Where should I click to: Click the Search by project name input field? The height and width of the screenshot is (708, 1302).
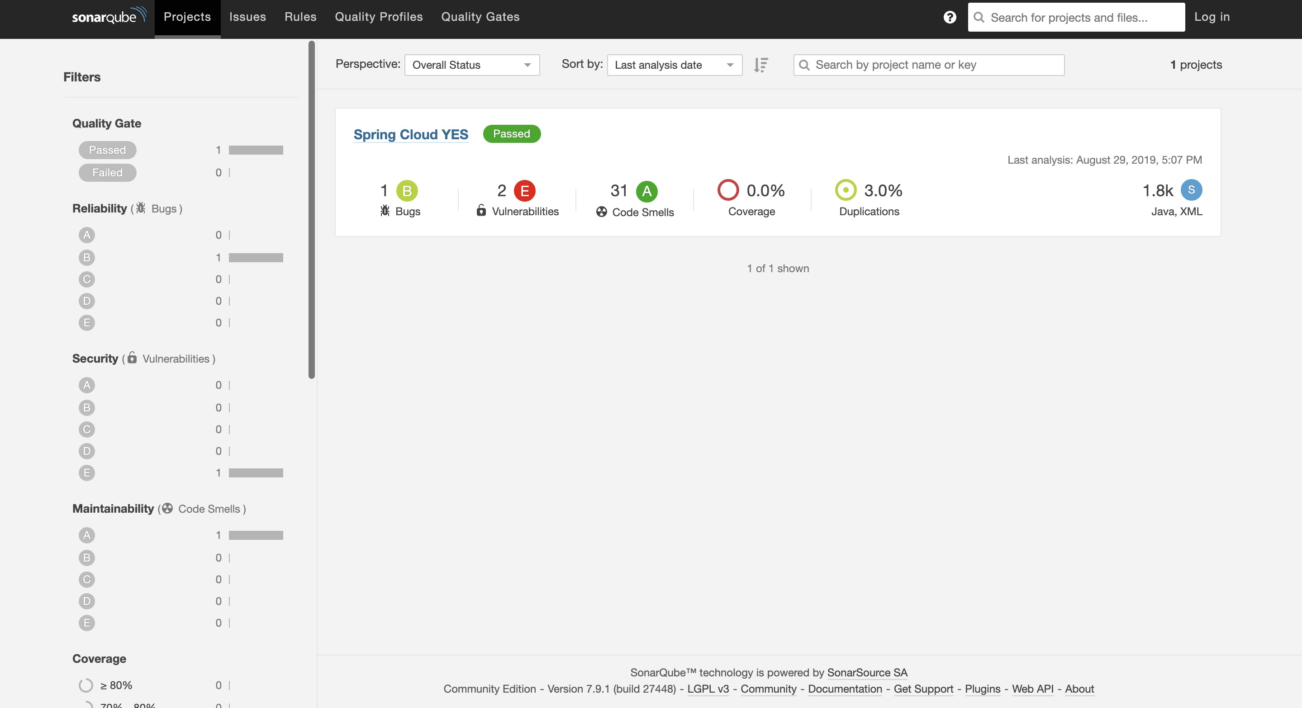928,64
